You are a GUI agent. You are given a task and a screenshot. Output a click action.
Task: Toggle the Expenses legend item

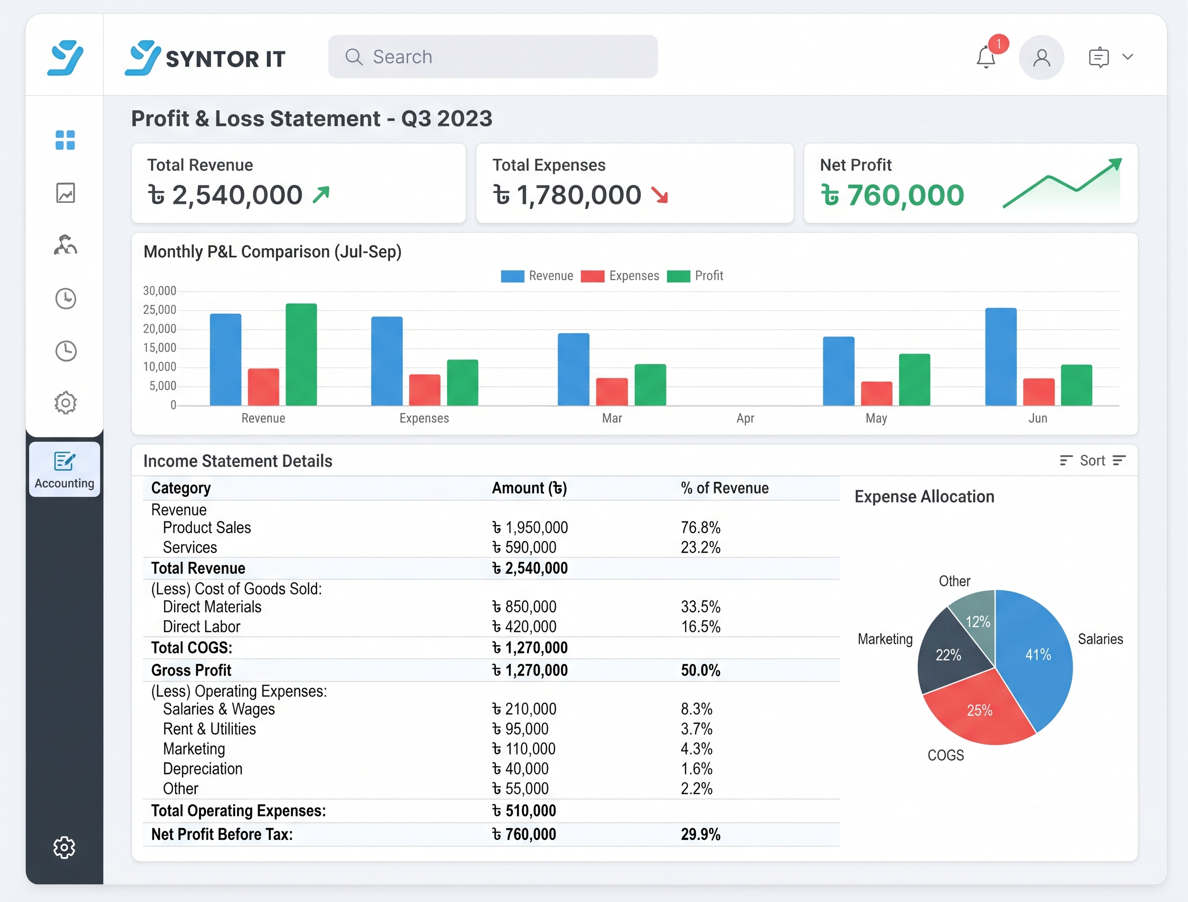[620, 276]
